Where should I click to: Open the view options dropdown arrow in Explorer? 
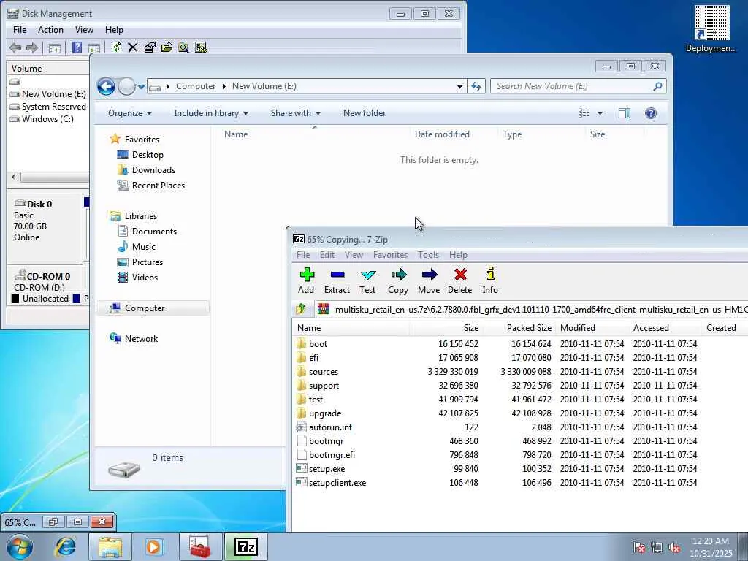point(600,113)
